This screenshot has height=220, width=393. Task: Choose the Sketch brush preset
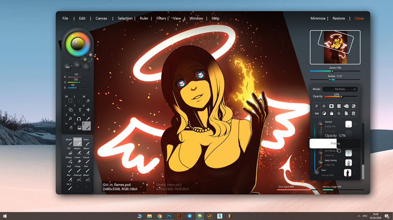point(69,142)
